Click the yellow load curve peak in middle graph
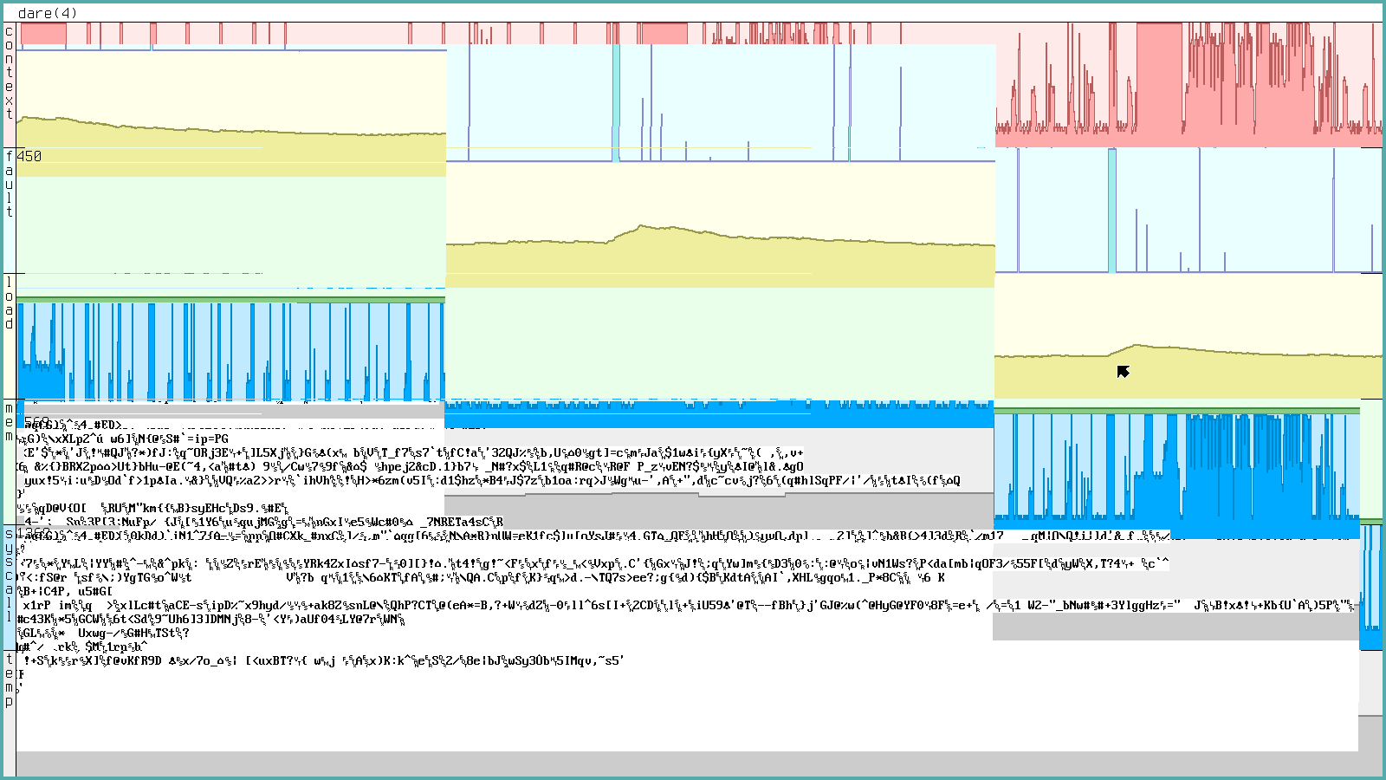This screenshot has width=1386, height=780. 643,228
